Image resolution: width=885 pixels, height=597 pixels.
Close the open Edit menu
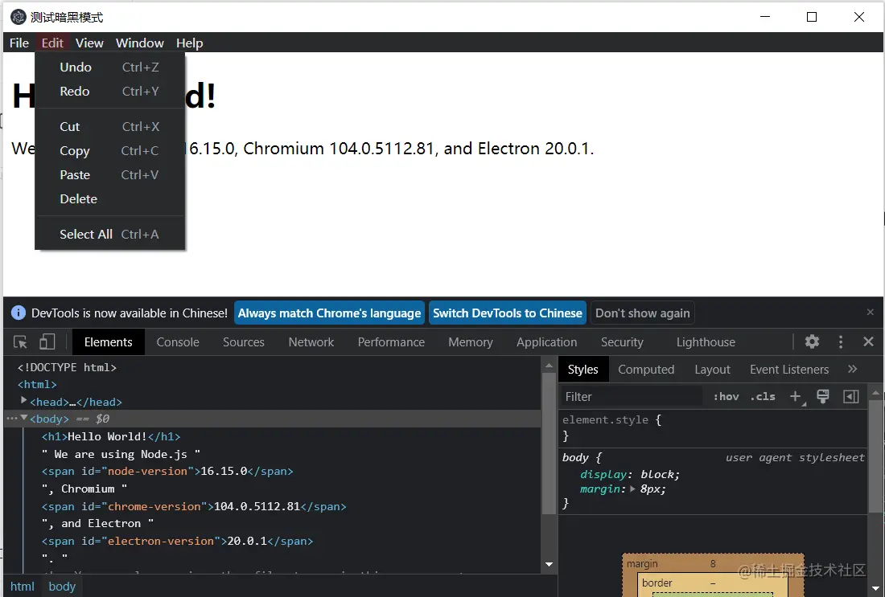(x=52, y=43)
